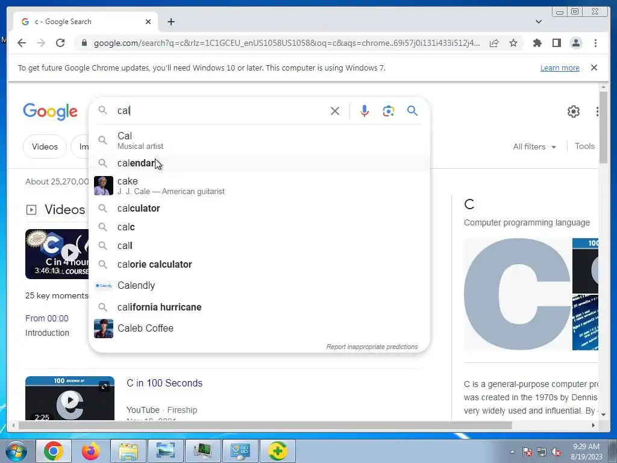
Task: Open a new tab with the plus button
Action: (x=171, y=22)
